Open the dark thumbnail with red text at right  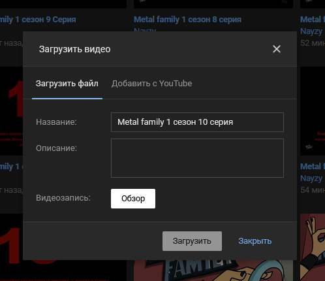click(x=313, y=111)
